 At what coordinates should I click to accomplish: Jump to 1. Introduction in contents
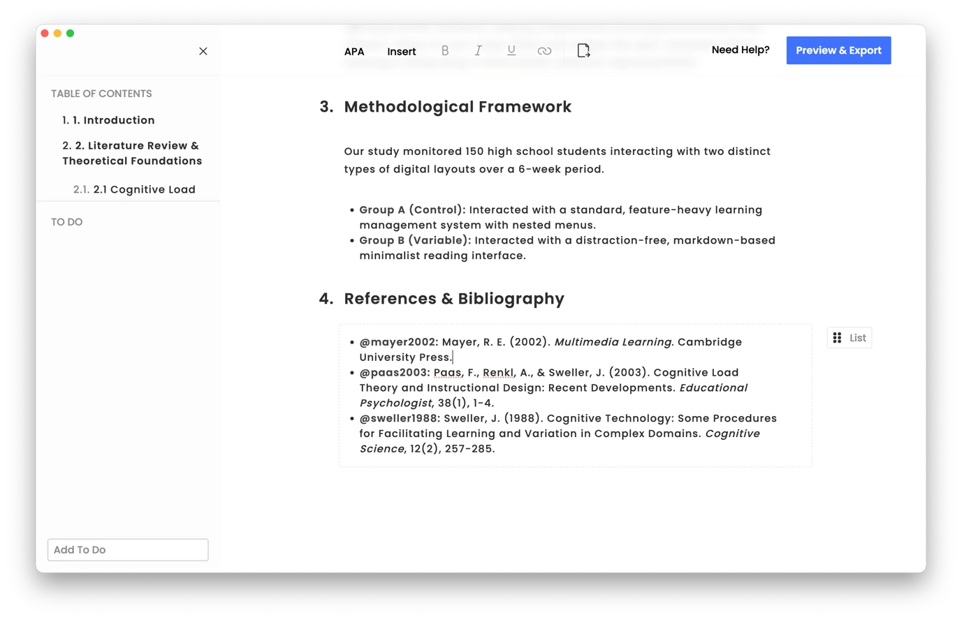click(108, 120)
